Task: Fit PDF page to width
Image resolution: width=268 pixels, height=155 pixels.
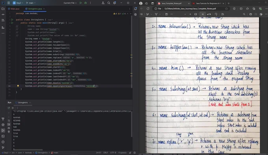Action: [x=195, y=14]
